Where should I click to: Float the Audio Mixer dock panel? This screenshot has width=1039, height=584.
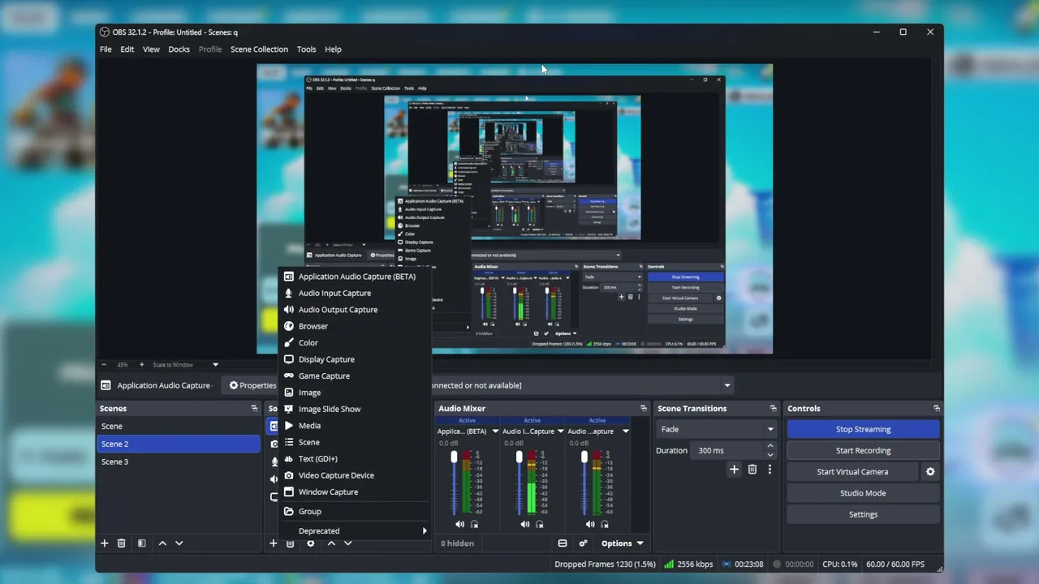[644, 409]
